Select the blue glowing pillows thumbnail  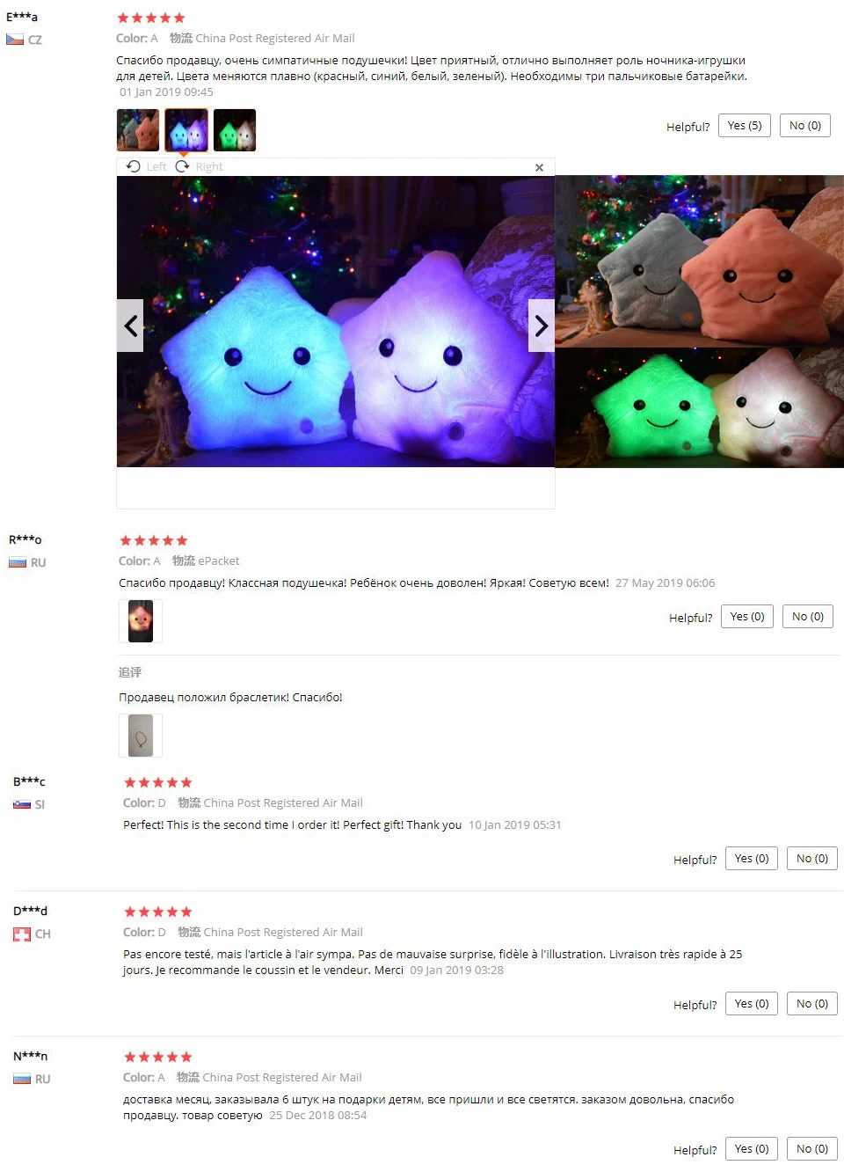[x=186, y=130]
